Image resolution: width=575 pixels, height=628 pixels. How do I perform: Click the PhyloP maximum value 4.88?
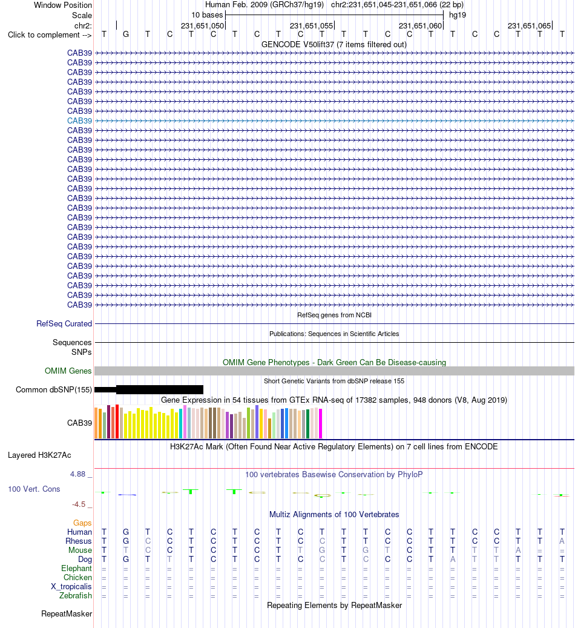[x=77, y=474]
